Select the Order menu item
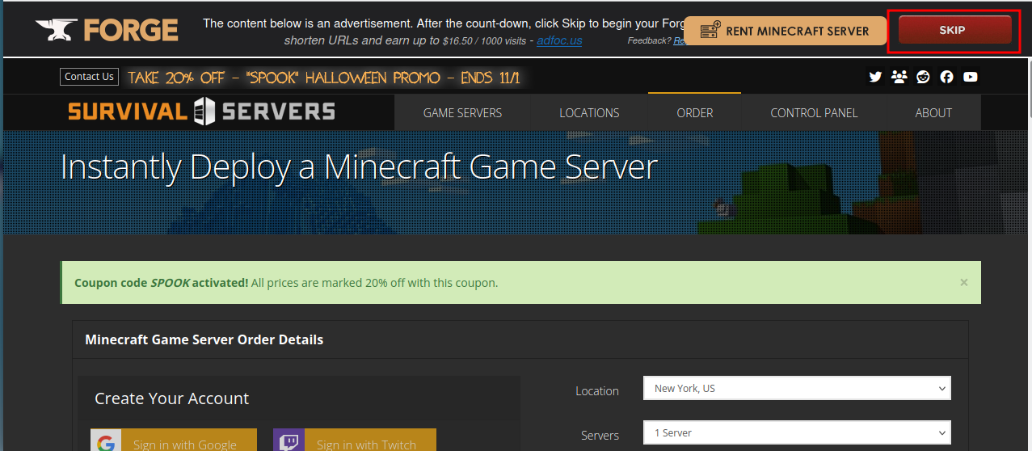Image resolution: width=1032 pixels, height=451 pixels. pyautogui.click(x=694, y=113)
